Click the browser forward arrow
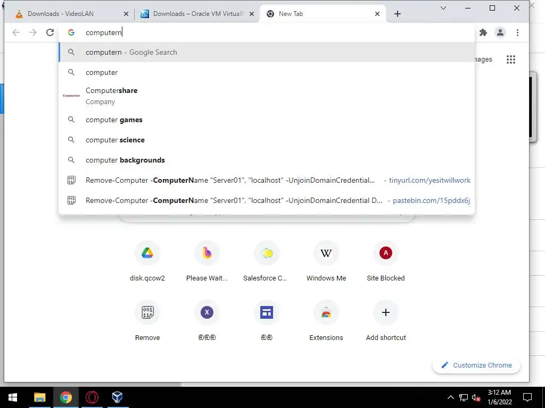This screenshot has width=545, height=408. coord(33,32)
